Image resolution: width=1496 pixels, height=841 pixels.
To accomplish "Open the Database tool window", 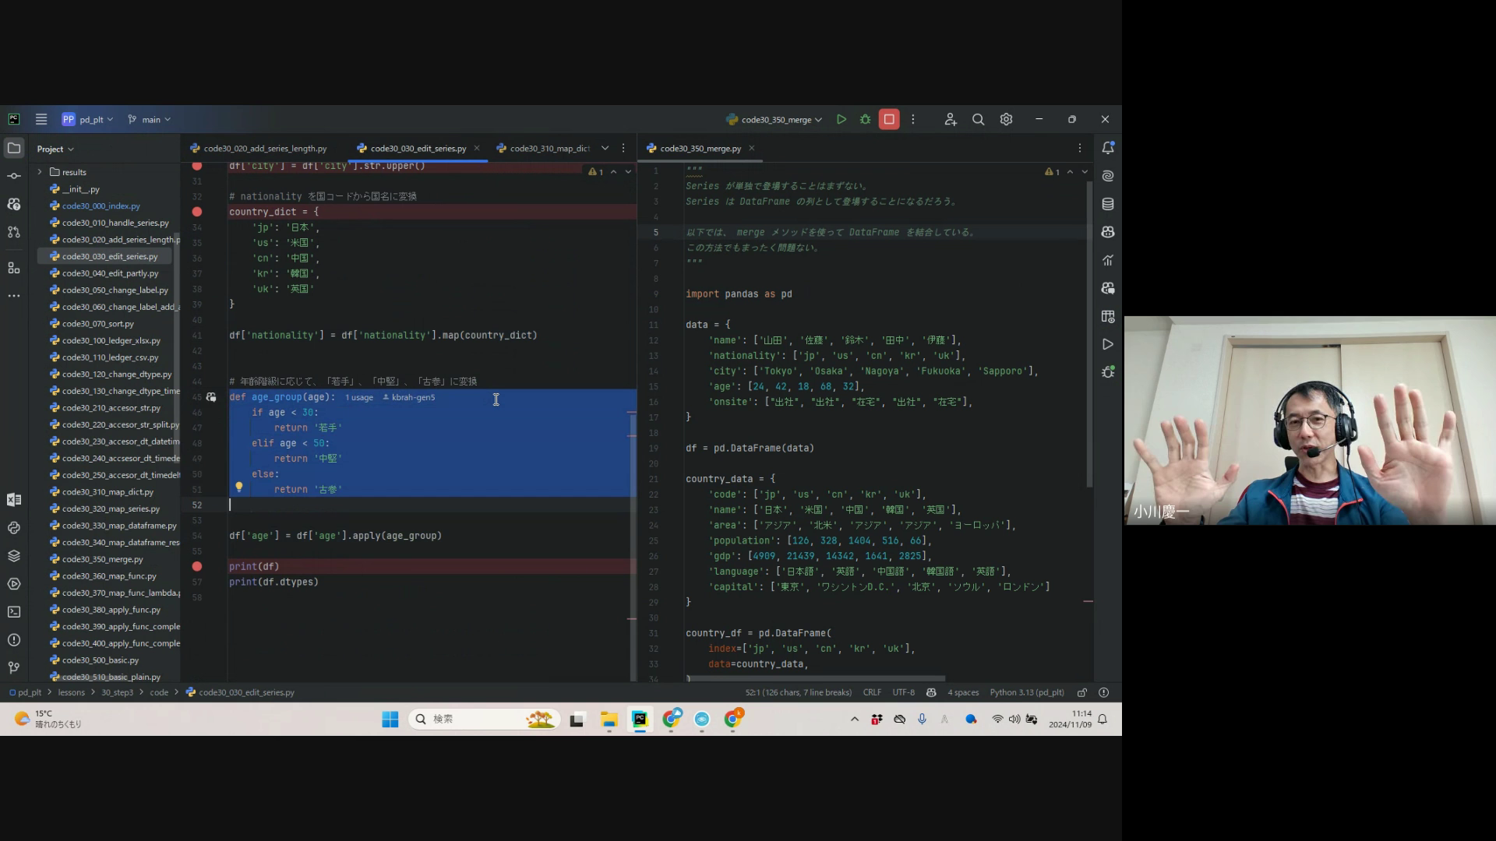I will tap(1107, 204).
